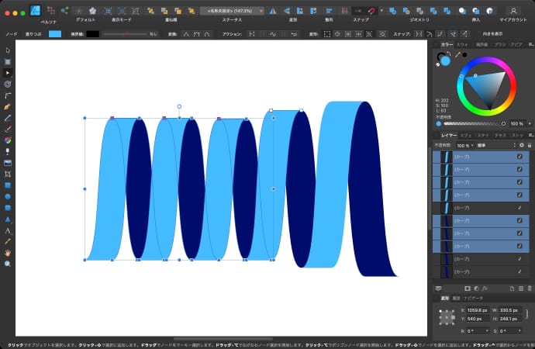Click the Designer Persona icon
535x349 pixels.
tap(35, 11)
